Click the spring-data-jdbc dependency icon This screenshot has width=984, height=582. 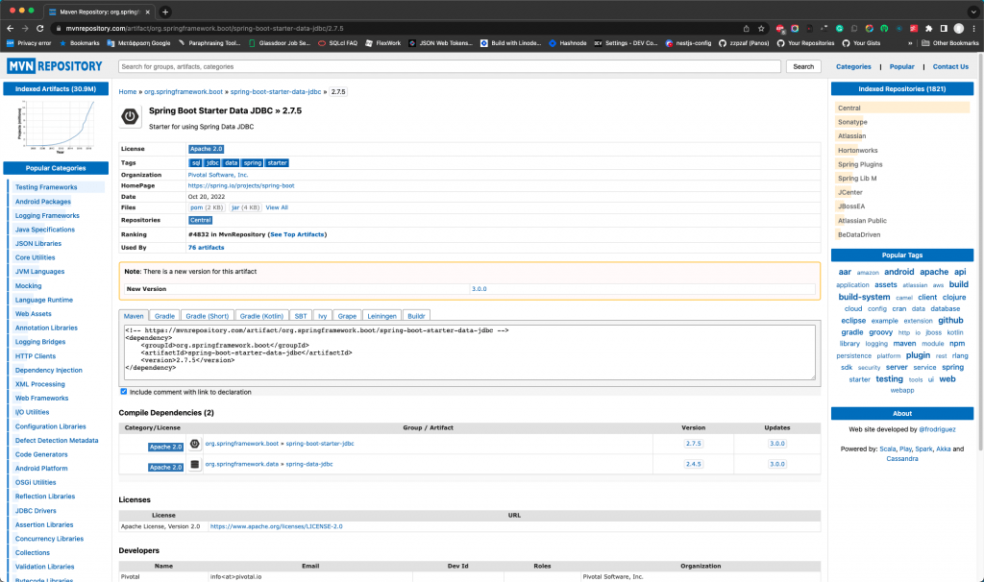pos(194,465)
